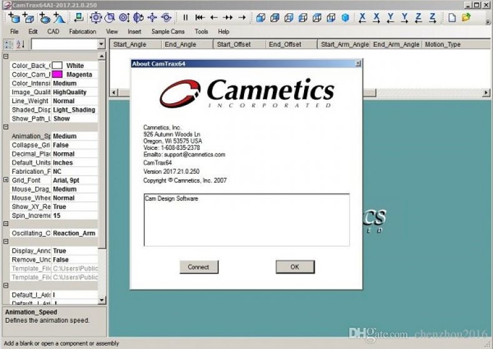Select the Show_XY_Re True value
This screenshot has height=349, width=493.
click(x=75, y=207)
